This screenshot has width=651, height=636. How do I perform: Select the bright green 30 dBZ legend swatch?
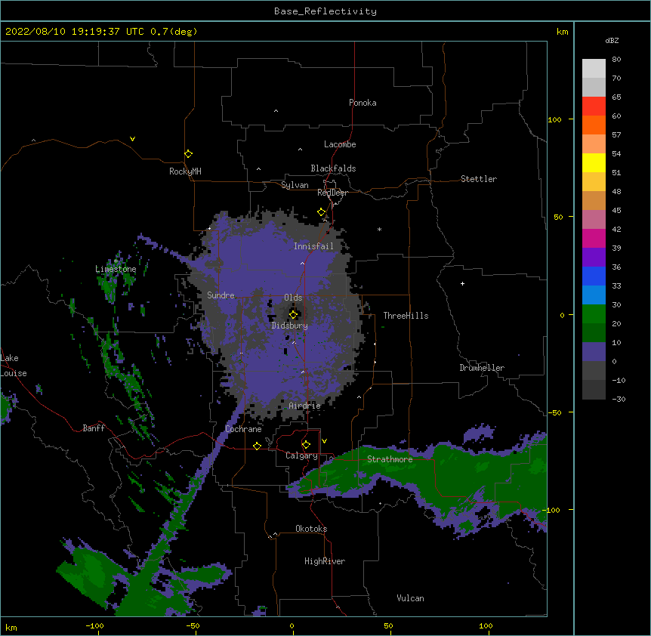click(594, 314)
